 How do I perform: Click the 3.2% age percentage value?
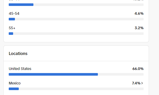(139, 28)
